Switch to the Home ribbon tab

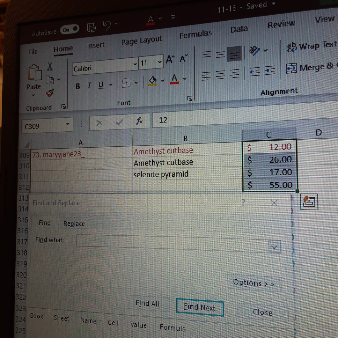(63, 49)
